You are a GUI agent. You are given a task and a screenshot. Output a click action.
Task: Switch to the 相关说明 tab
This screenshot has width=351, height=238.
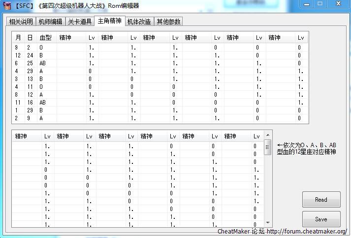pos(21,22)
